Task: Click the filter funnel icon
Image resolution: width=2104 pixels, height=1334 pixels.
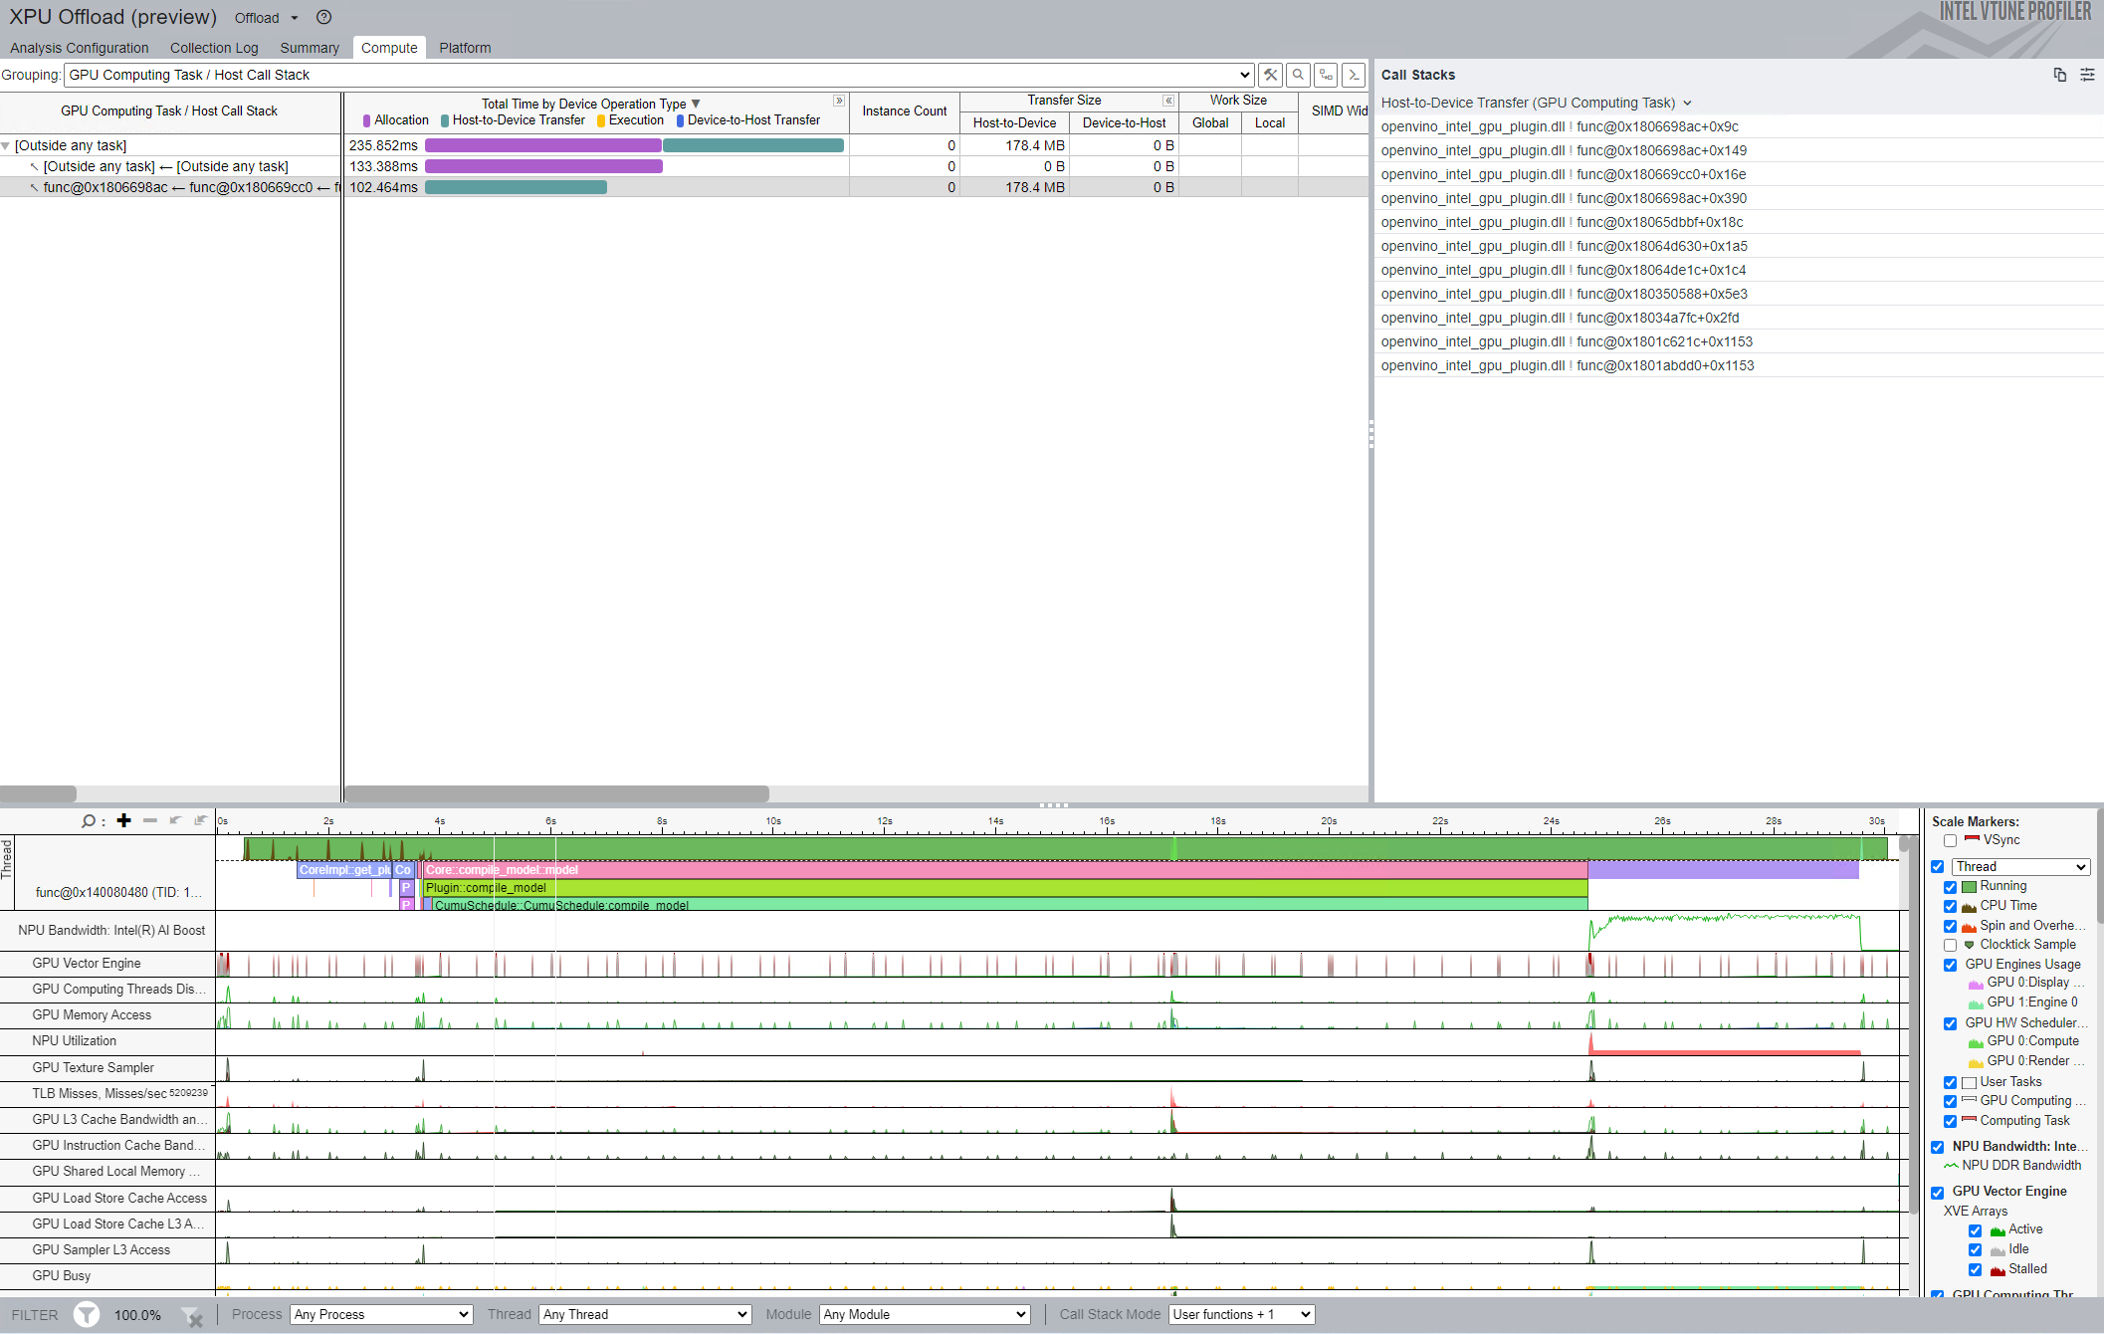Action: point(87,1314)
